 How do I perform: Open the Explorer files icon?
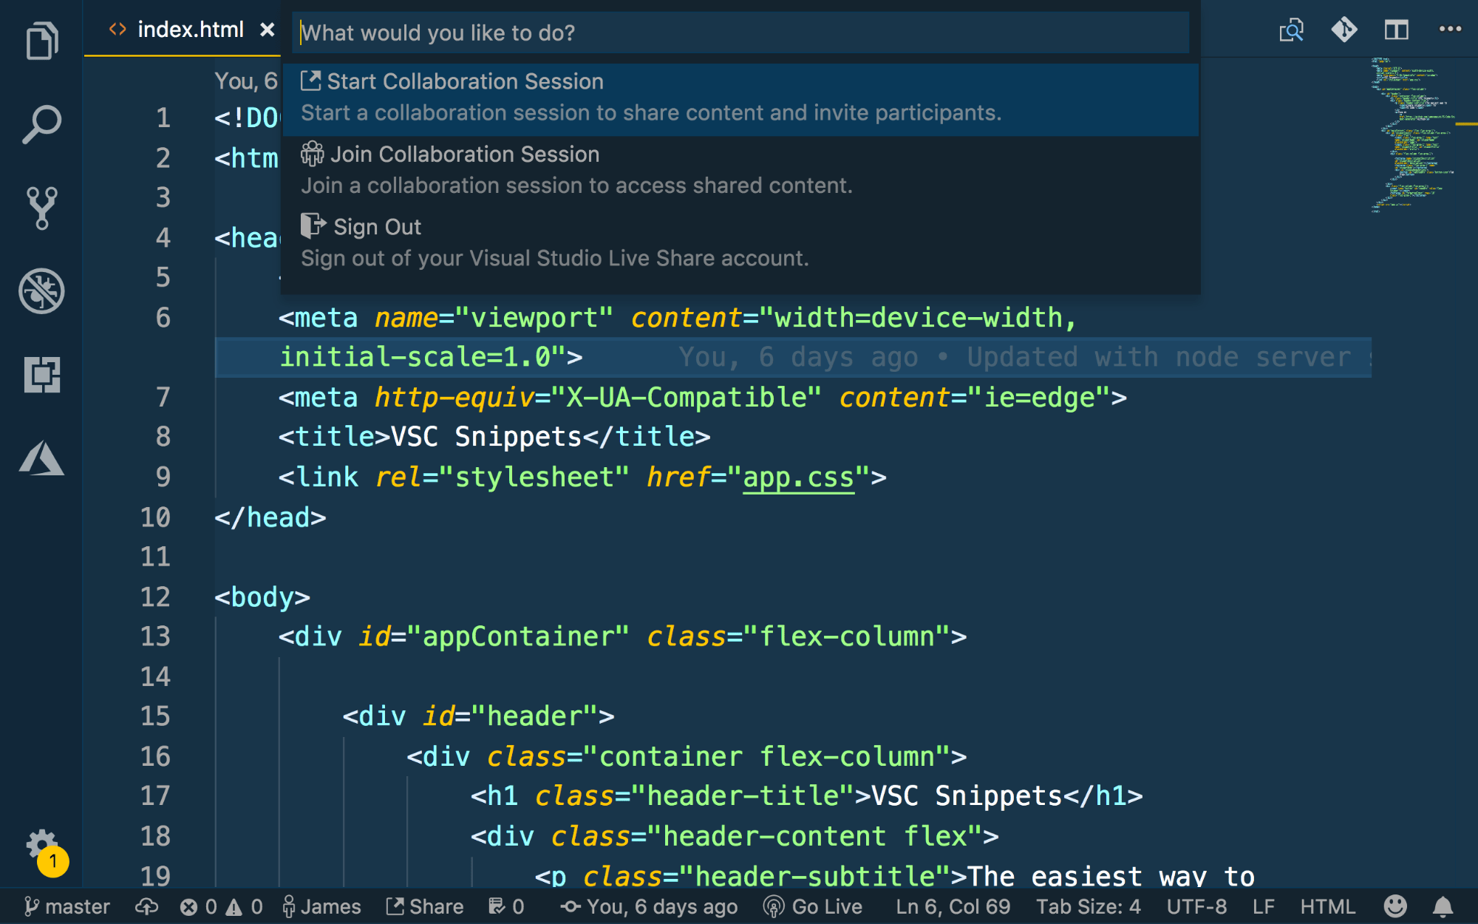click(x=41, y=41)
